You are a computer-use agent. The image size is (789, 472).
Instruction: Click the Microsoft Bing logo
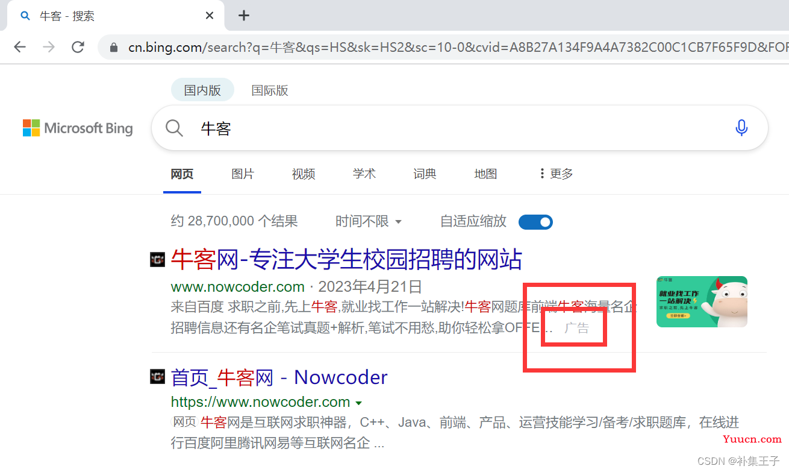click(x=78, y=128)
